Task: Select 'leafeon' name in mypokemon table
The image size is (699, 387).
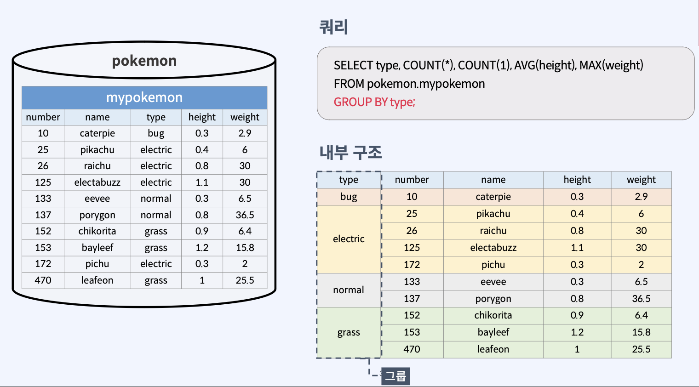Action: tap(97, 280)
